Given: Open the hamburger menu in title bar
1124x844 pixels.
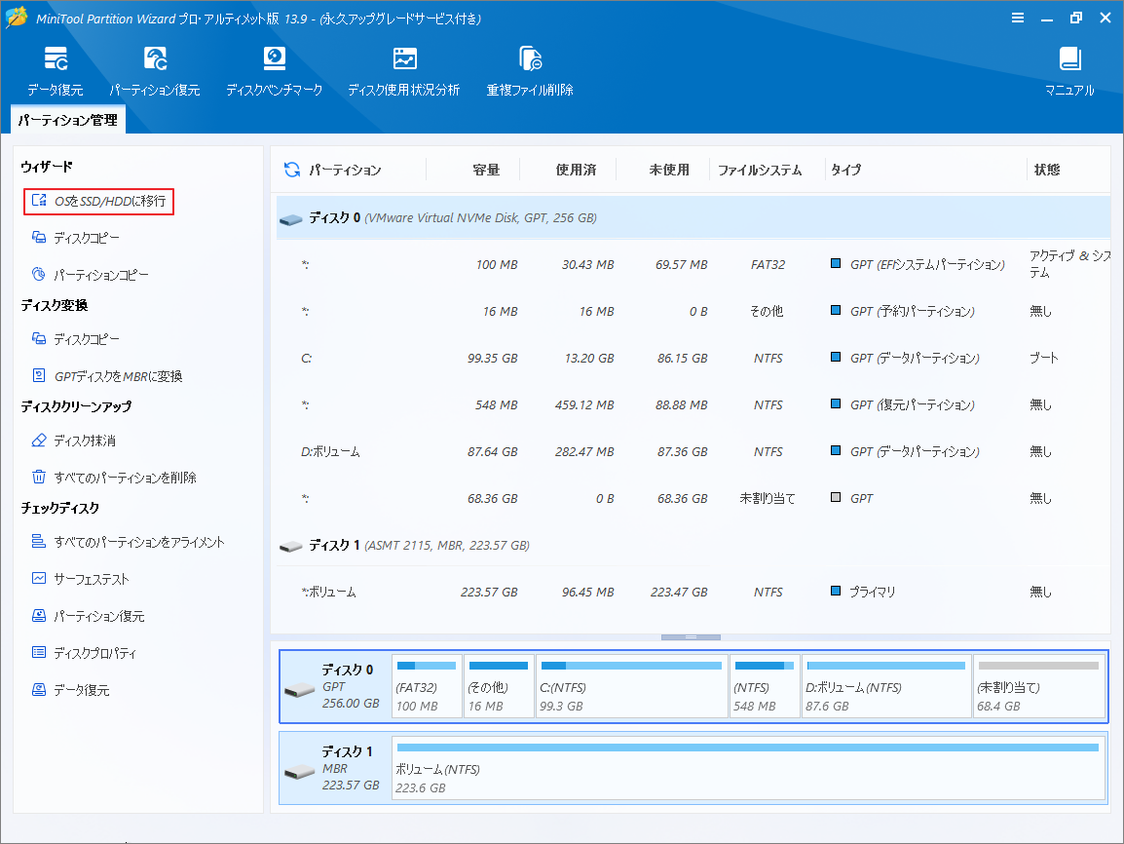Looking at the screenshot, I should point(1017,18).
